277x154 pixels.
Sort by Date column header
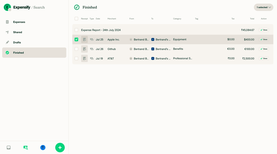tap(98, 19)
